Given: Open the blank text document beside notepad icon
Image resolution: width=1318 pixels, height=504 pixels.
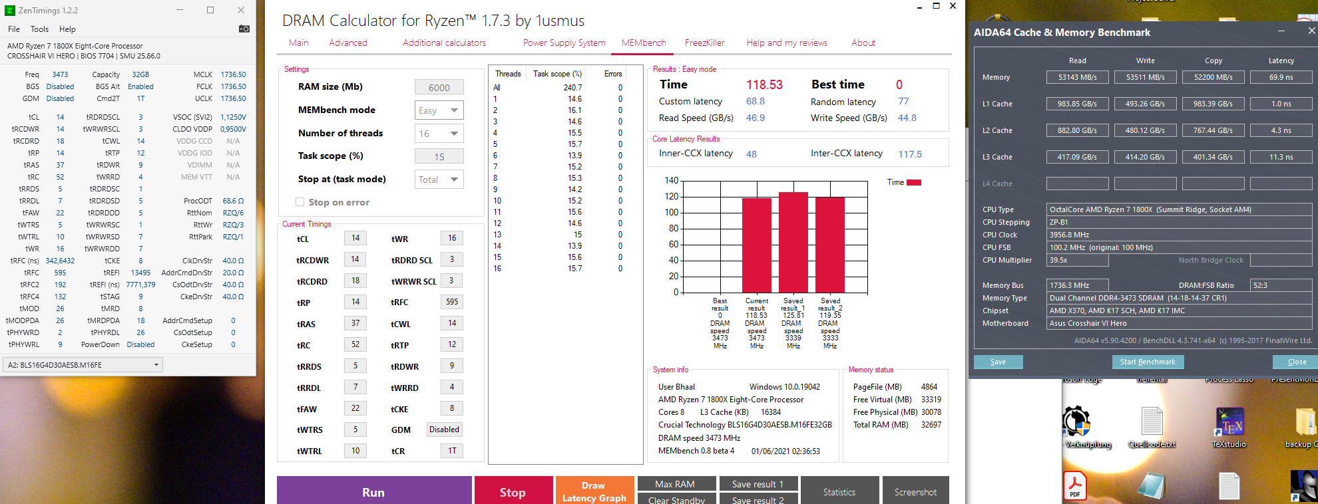Looking at the screenshot, I should 1229,486.
